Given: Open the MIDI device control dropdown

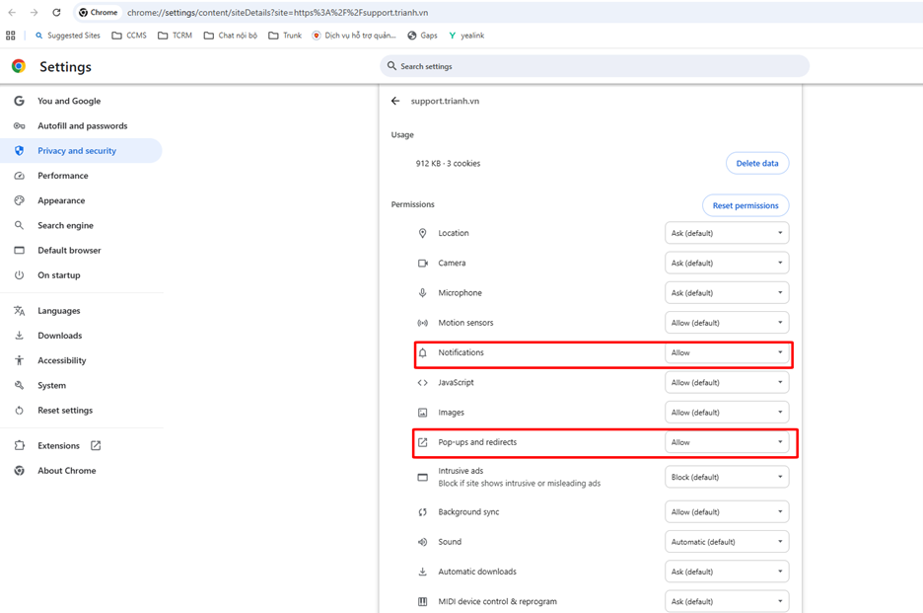Looking at the screenshot, I should pos(727,602).
